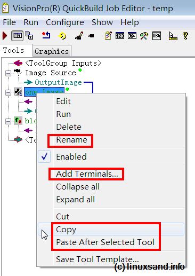This screenshot has width=195, height=276.
Task: Collapse the blob tool tree node
Action: (8, 121)
